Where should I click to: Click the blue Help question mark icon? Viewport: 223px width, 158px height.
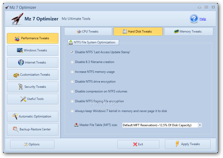point(194,19)
